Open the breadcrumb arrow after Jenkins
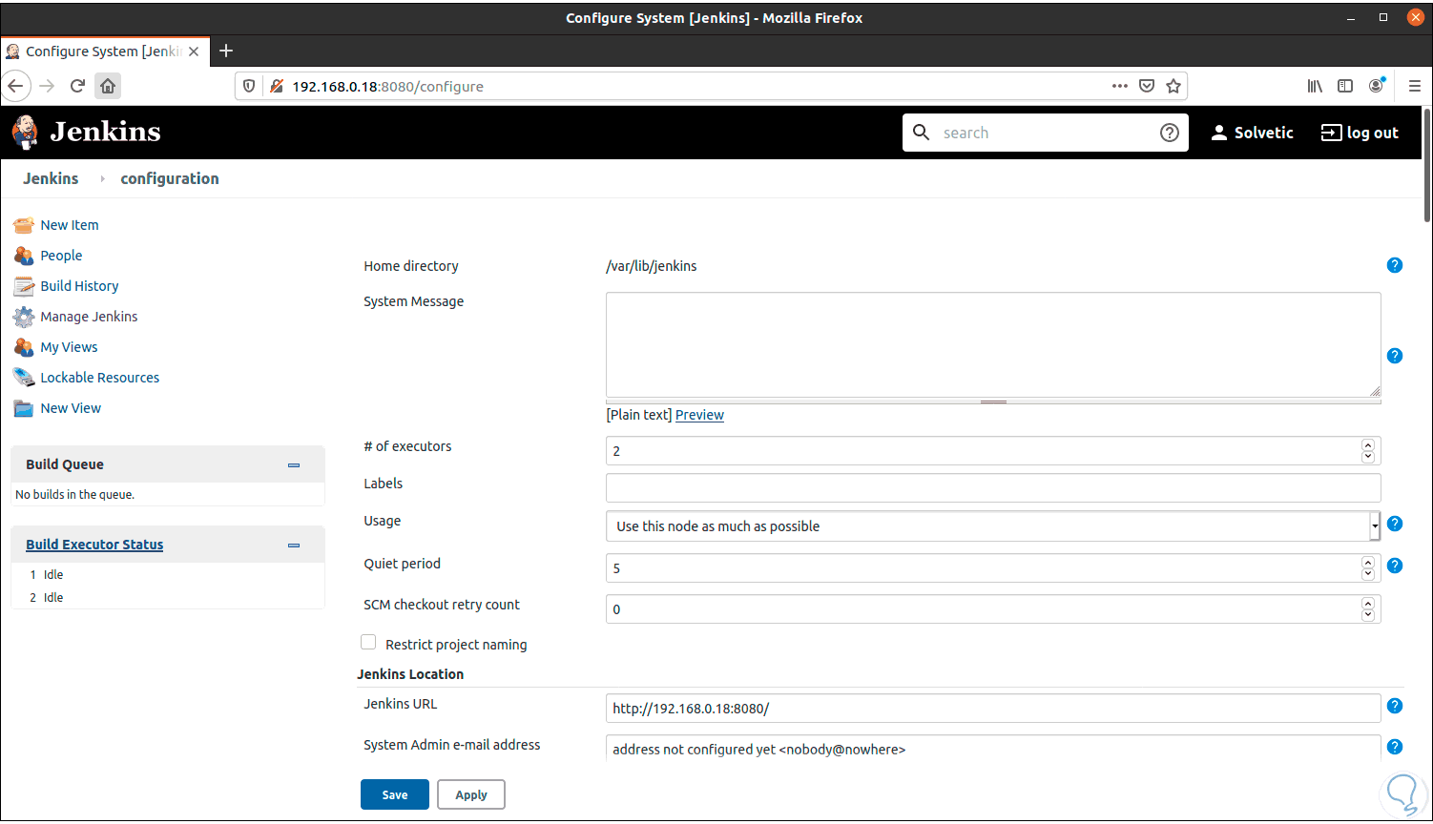1433x824 pixels. (x=102, y=179)
